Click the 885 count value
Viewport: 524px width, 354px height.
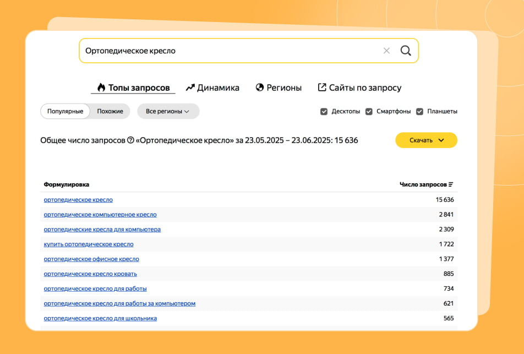(449, 274)
